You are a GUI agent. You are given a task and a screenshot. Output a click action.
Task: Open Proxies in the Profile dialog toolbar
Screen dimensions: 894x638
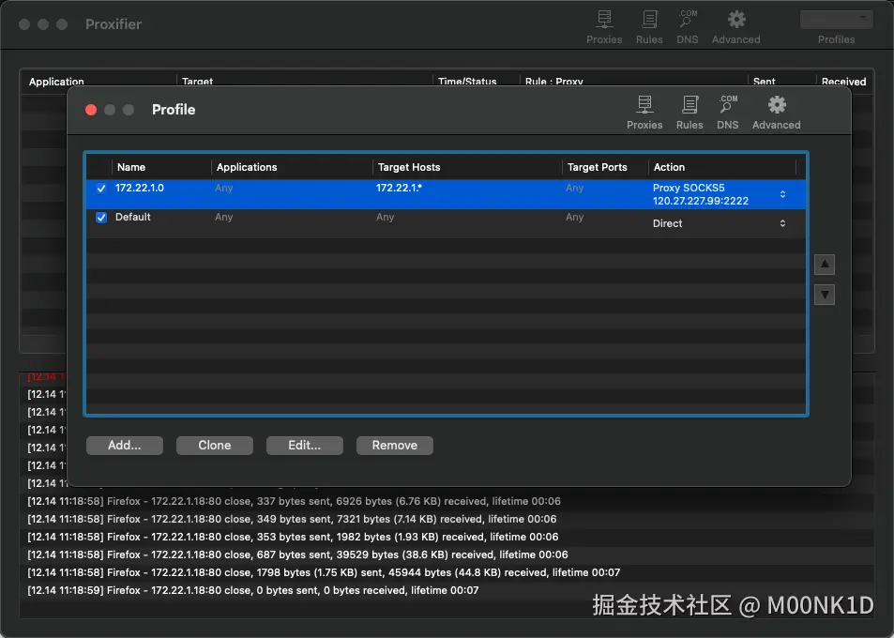pyautogui.click(x=644, y=113)
